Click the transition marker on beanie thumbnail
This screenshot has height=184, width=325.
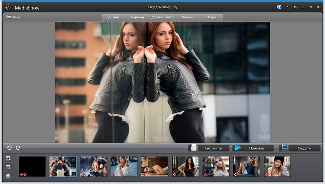point(266,175)
